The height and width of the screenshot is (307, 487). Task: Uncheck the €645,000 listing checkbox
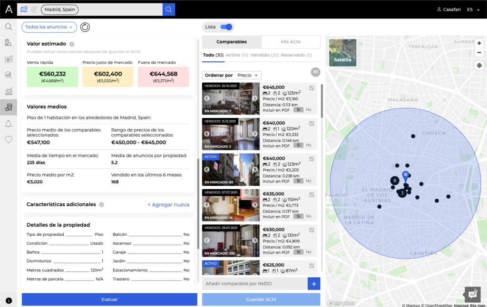312,88
